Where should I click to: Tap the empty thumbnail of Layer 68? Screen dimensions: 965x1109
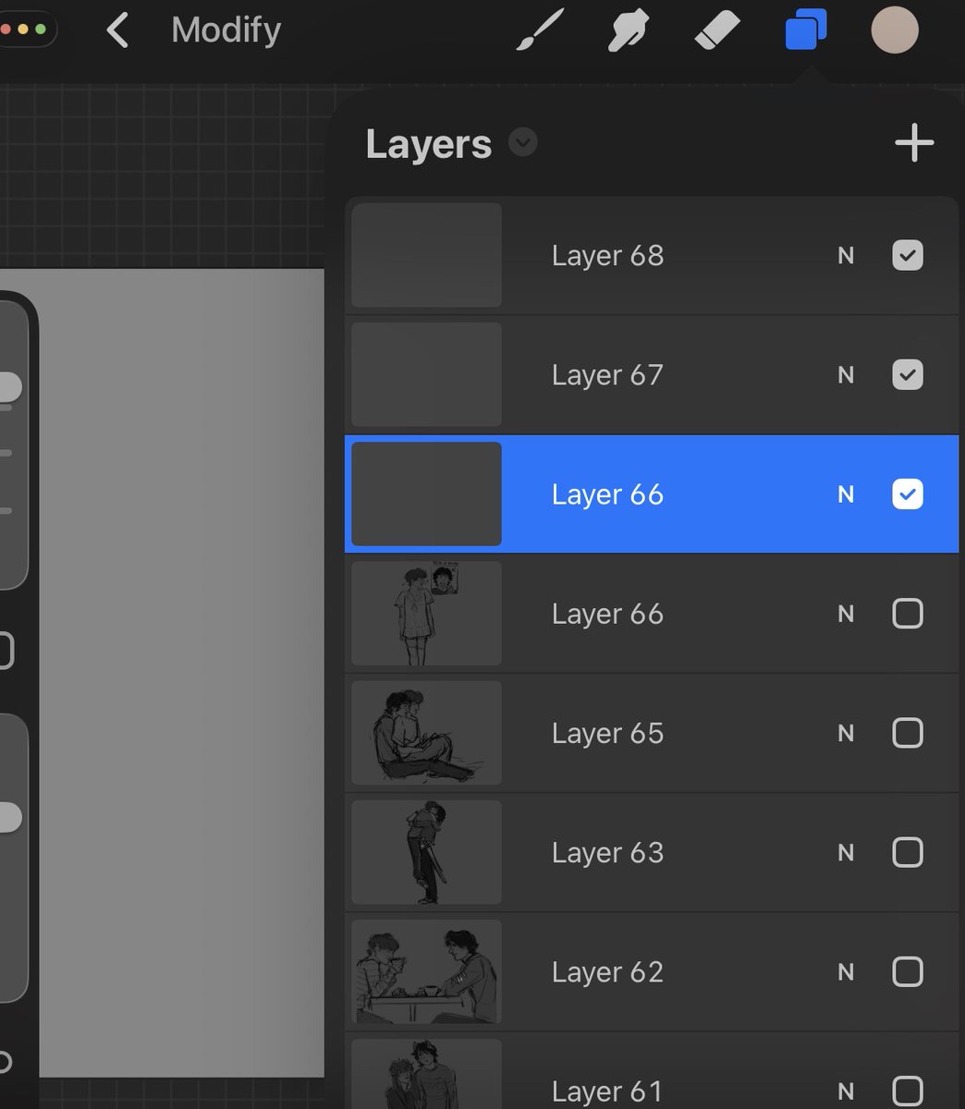(x=426, y=255)
